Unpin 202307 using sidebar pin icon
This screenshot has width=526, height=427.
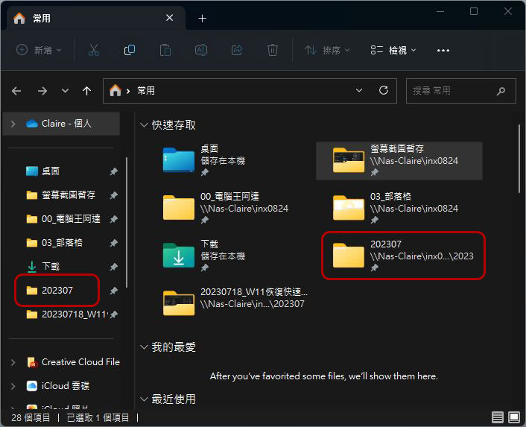114,290
